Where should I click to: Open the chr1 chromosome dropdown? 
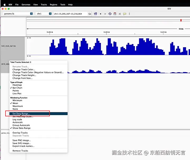click(43, 13)
